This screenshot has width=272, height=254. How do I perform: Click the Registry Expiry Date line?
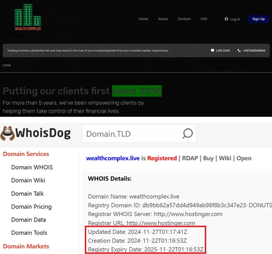click(x=146, y=250)
